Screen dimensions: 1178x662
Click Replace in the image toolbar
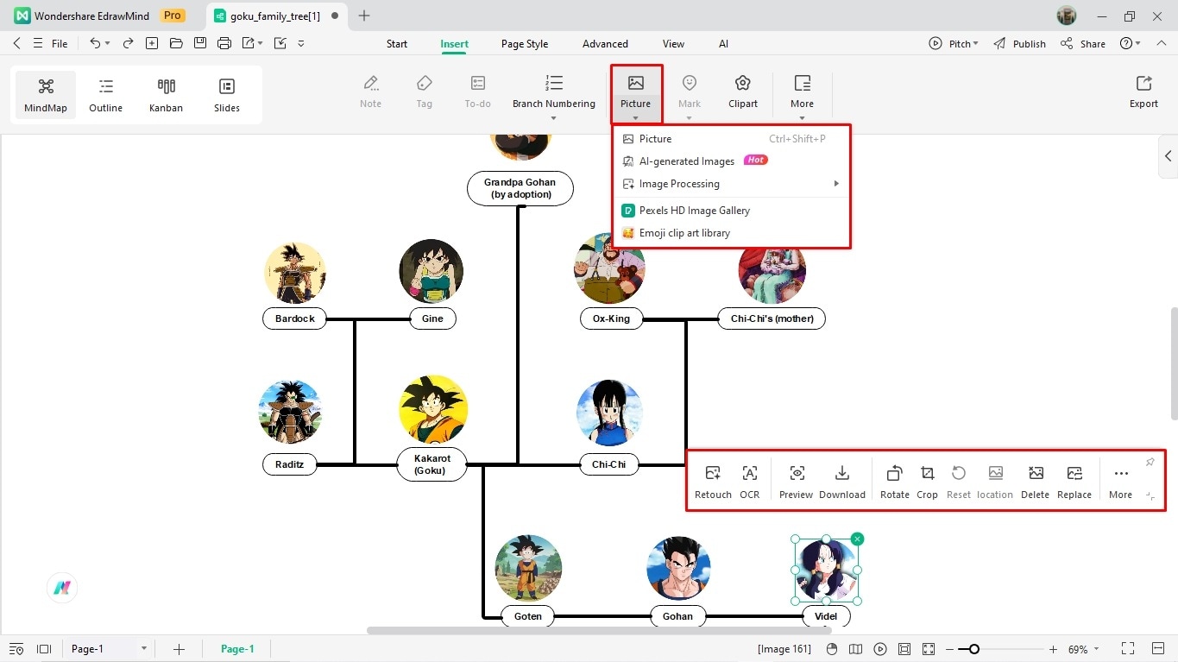(1074, 482)
